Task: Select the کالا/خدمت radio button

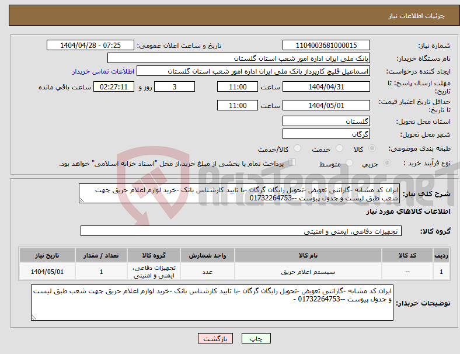Action: [x=297, y=148]
